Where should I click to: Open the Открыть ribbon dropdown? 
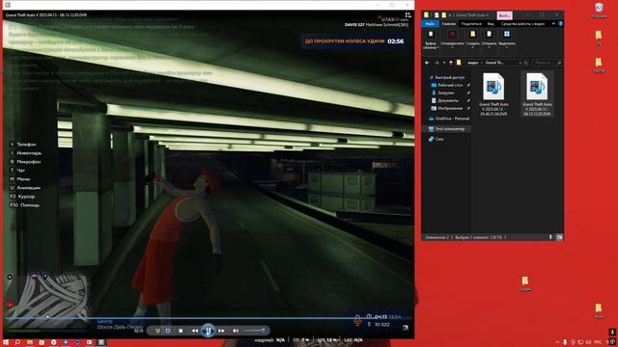pyautogui.click(x=490, y=40)
